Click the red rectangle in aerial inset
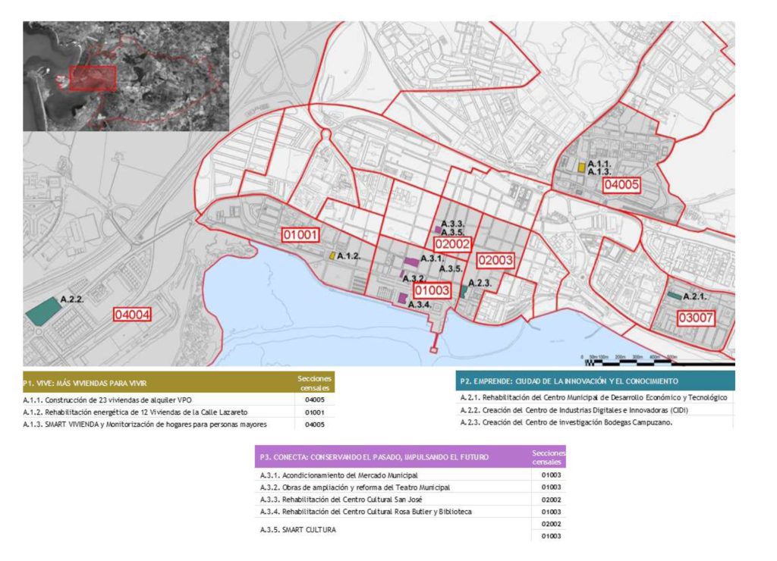Image resolution: width=777 pixels, height=561 pixels. pos(93,78)
